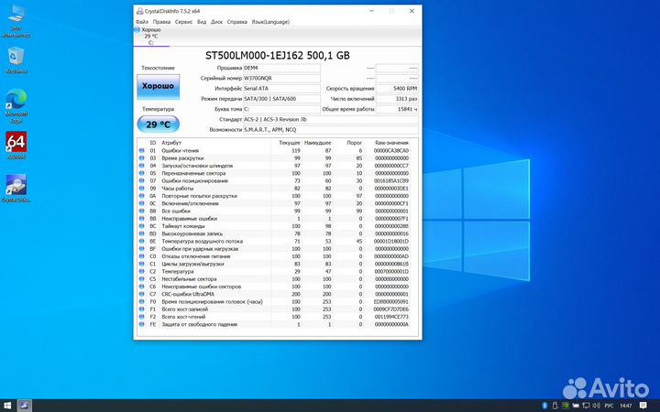
Task: Click the CrystalDiskInfo title bar icon
Action: click(139, 11)
